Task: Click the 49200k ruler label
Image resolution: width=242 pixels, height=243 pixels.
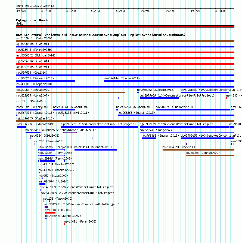Action: click(21, 11)
